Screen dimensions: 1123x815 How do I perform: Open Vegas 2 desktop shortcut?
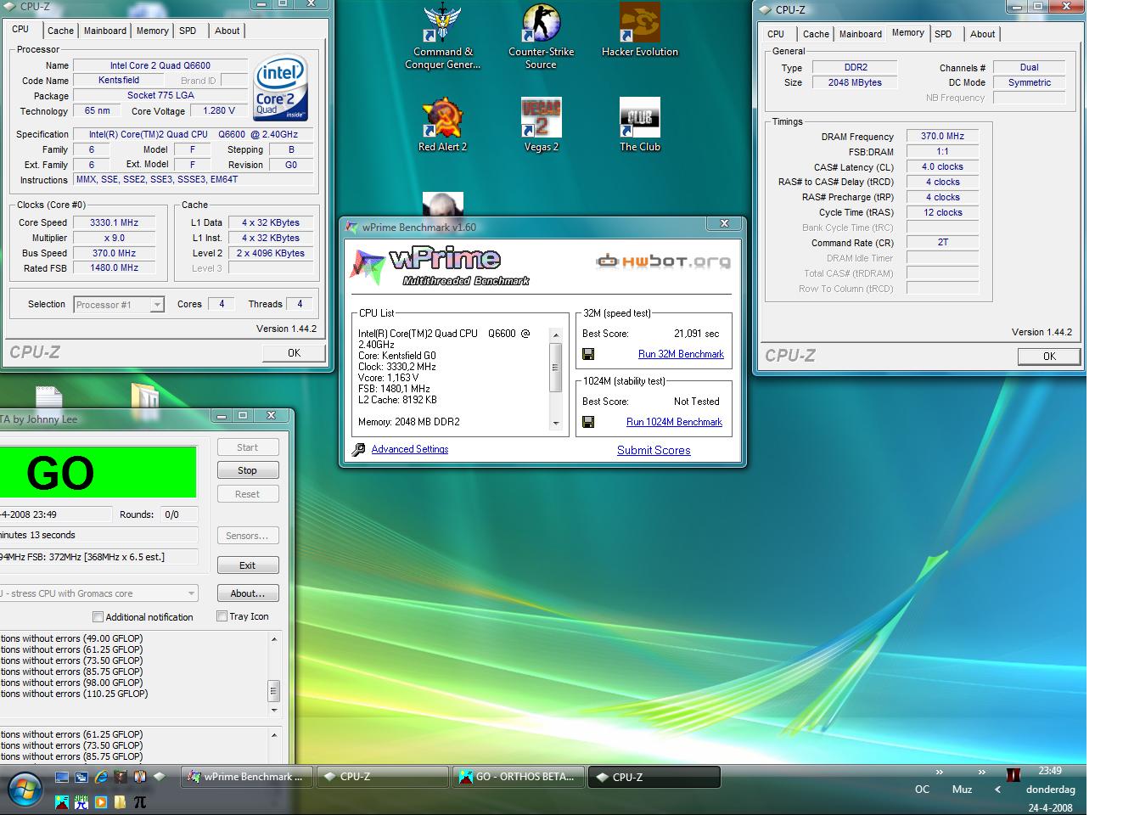[542, 125]
